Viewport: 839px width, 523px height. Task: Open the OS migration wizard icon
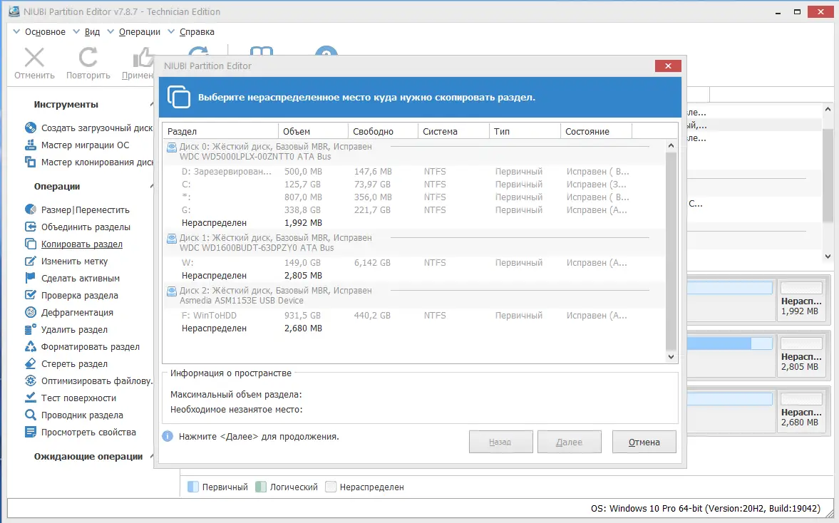31,145
